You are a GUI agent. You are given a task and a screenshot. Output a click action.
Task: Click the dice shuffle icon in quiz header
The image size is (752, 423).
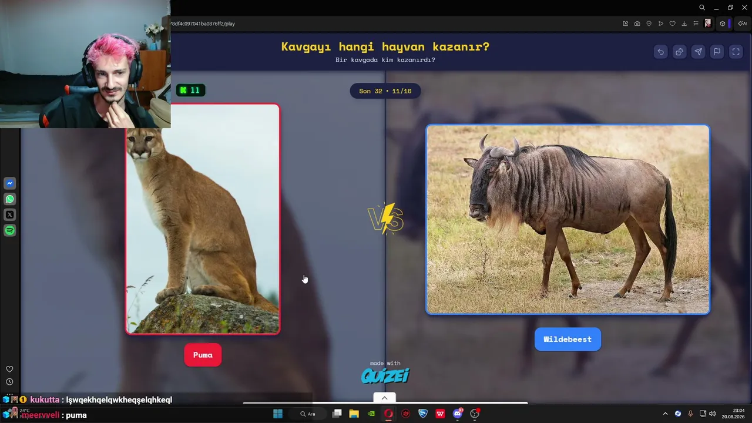pos(679,52)
